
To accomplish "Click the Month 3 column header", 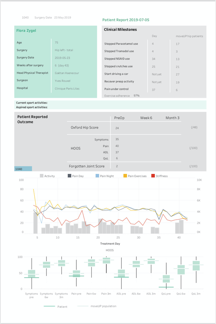I will pos(172,118).
